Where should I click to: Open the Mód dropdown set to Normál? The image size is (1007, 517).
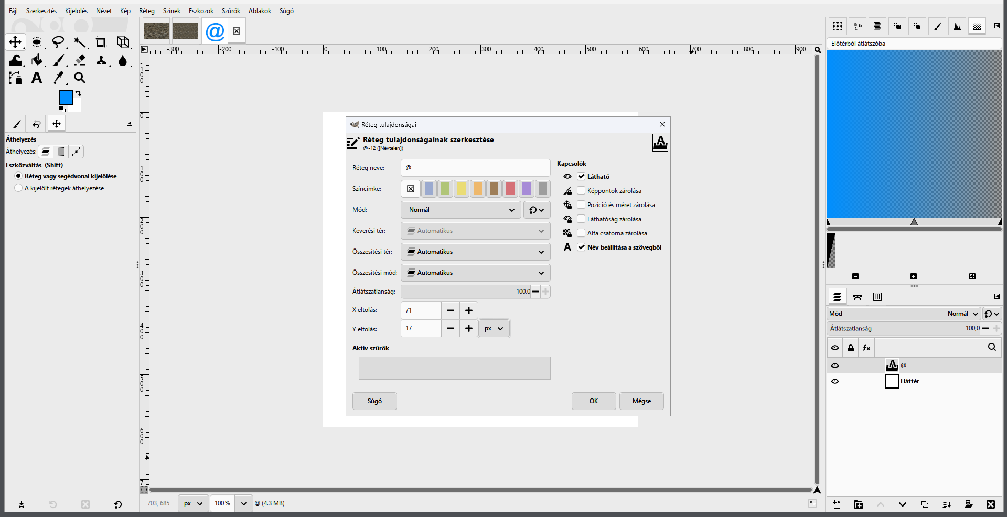pyautogui.click(x=461, y=210)
